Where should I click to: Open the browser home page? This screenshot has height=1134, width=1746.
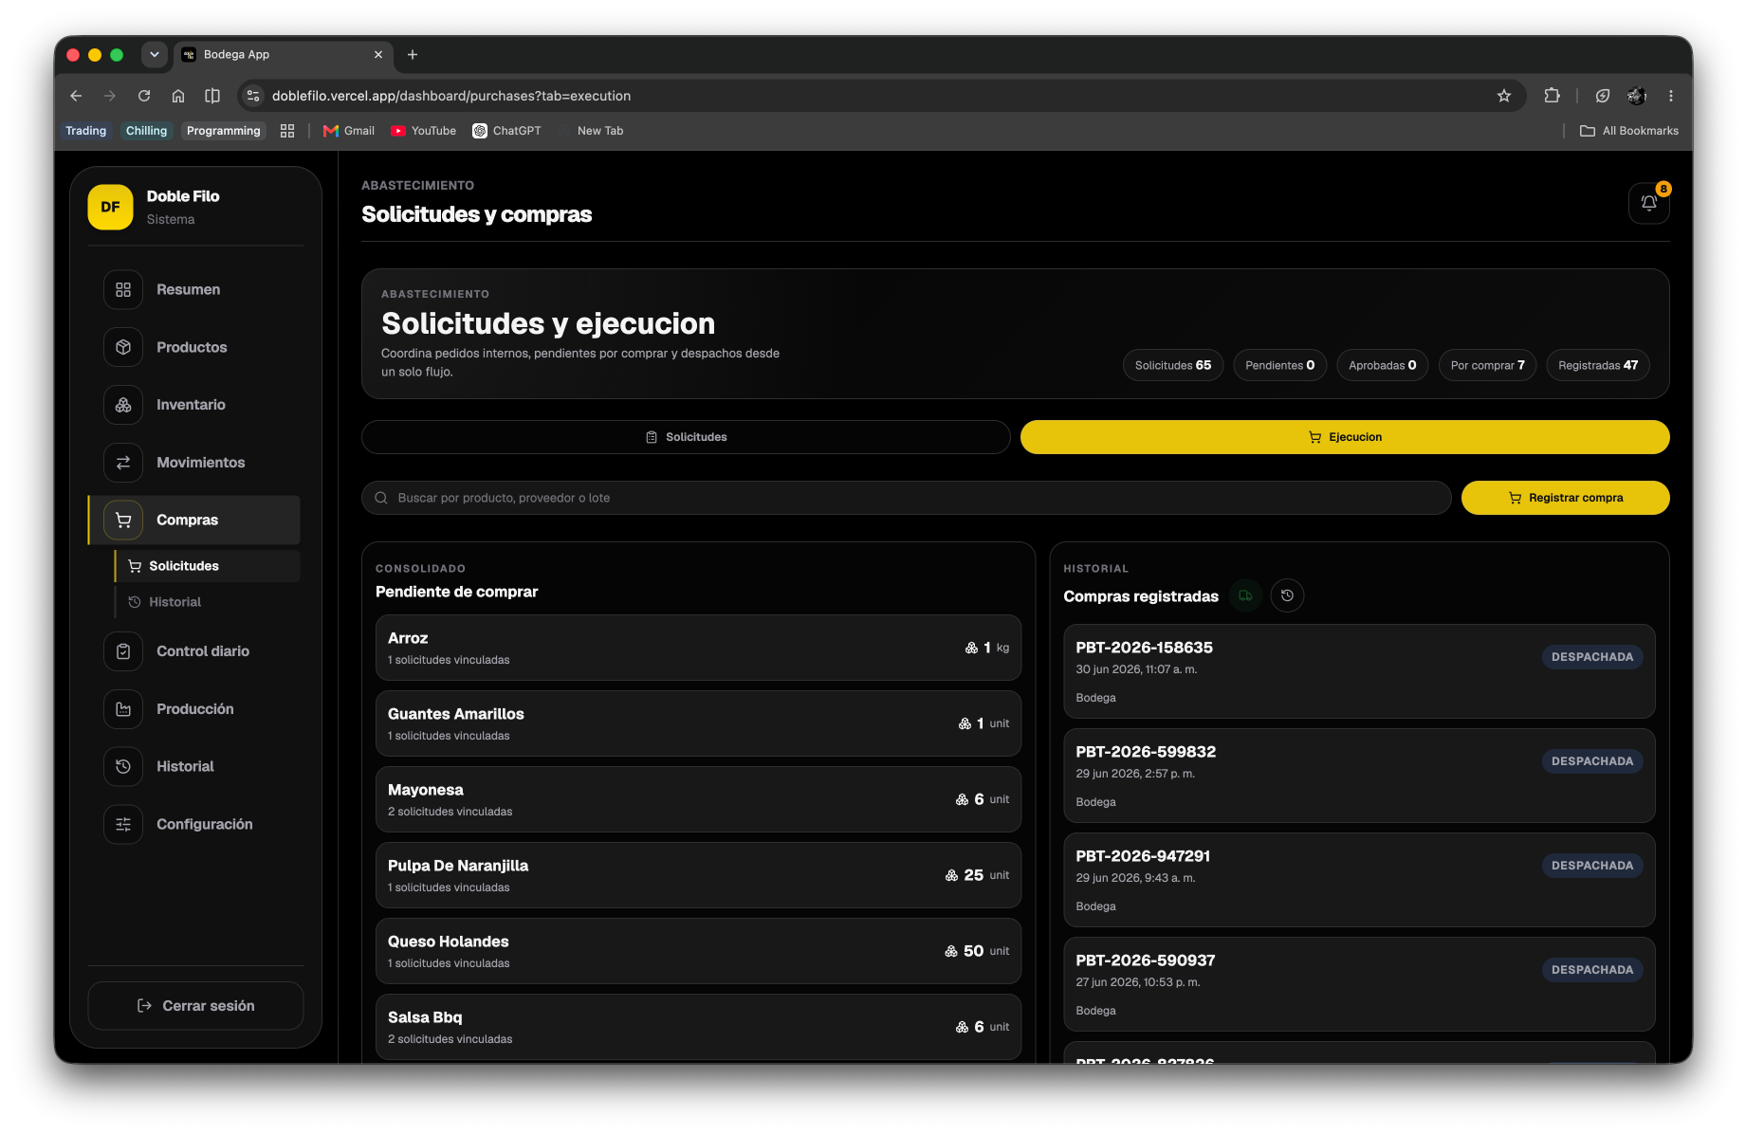(178, 96)
